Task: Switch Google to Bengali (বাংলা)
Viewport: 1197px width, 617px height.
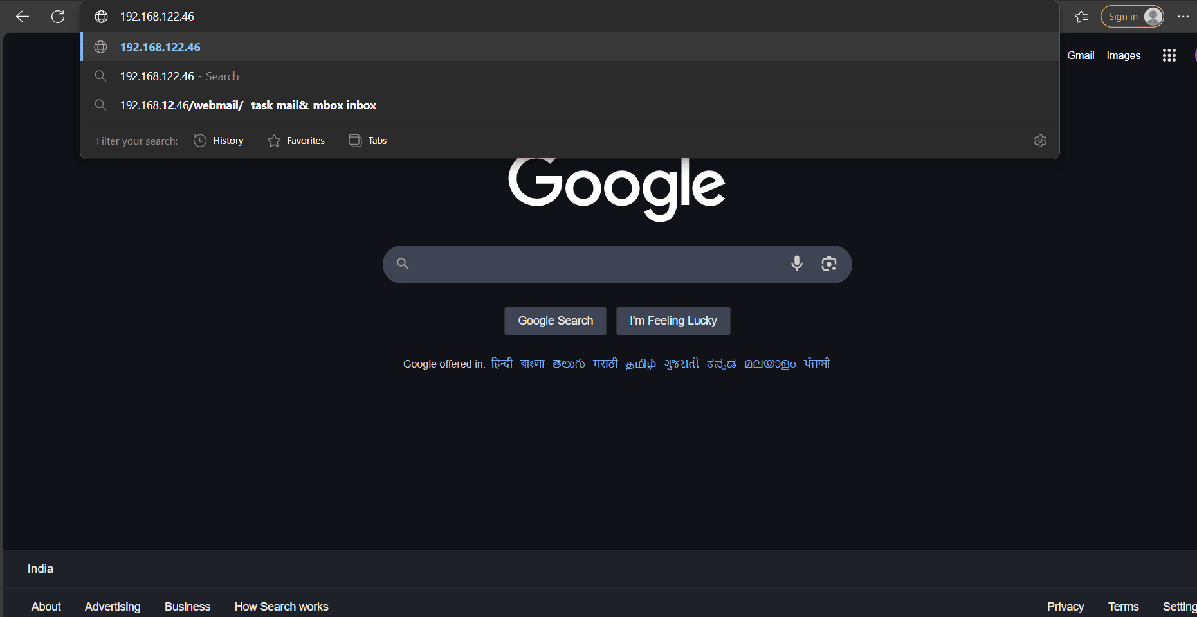Action: [x=533, y=364]
